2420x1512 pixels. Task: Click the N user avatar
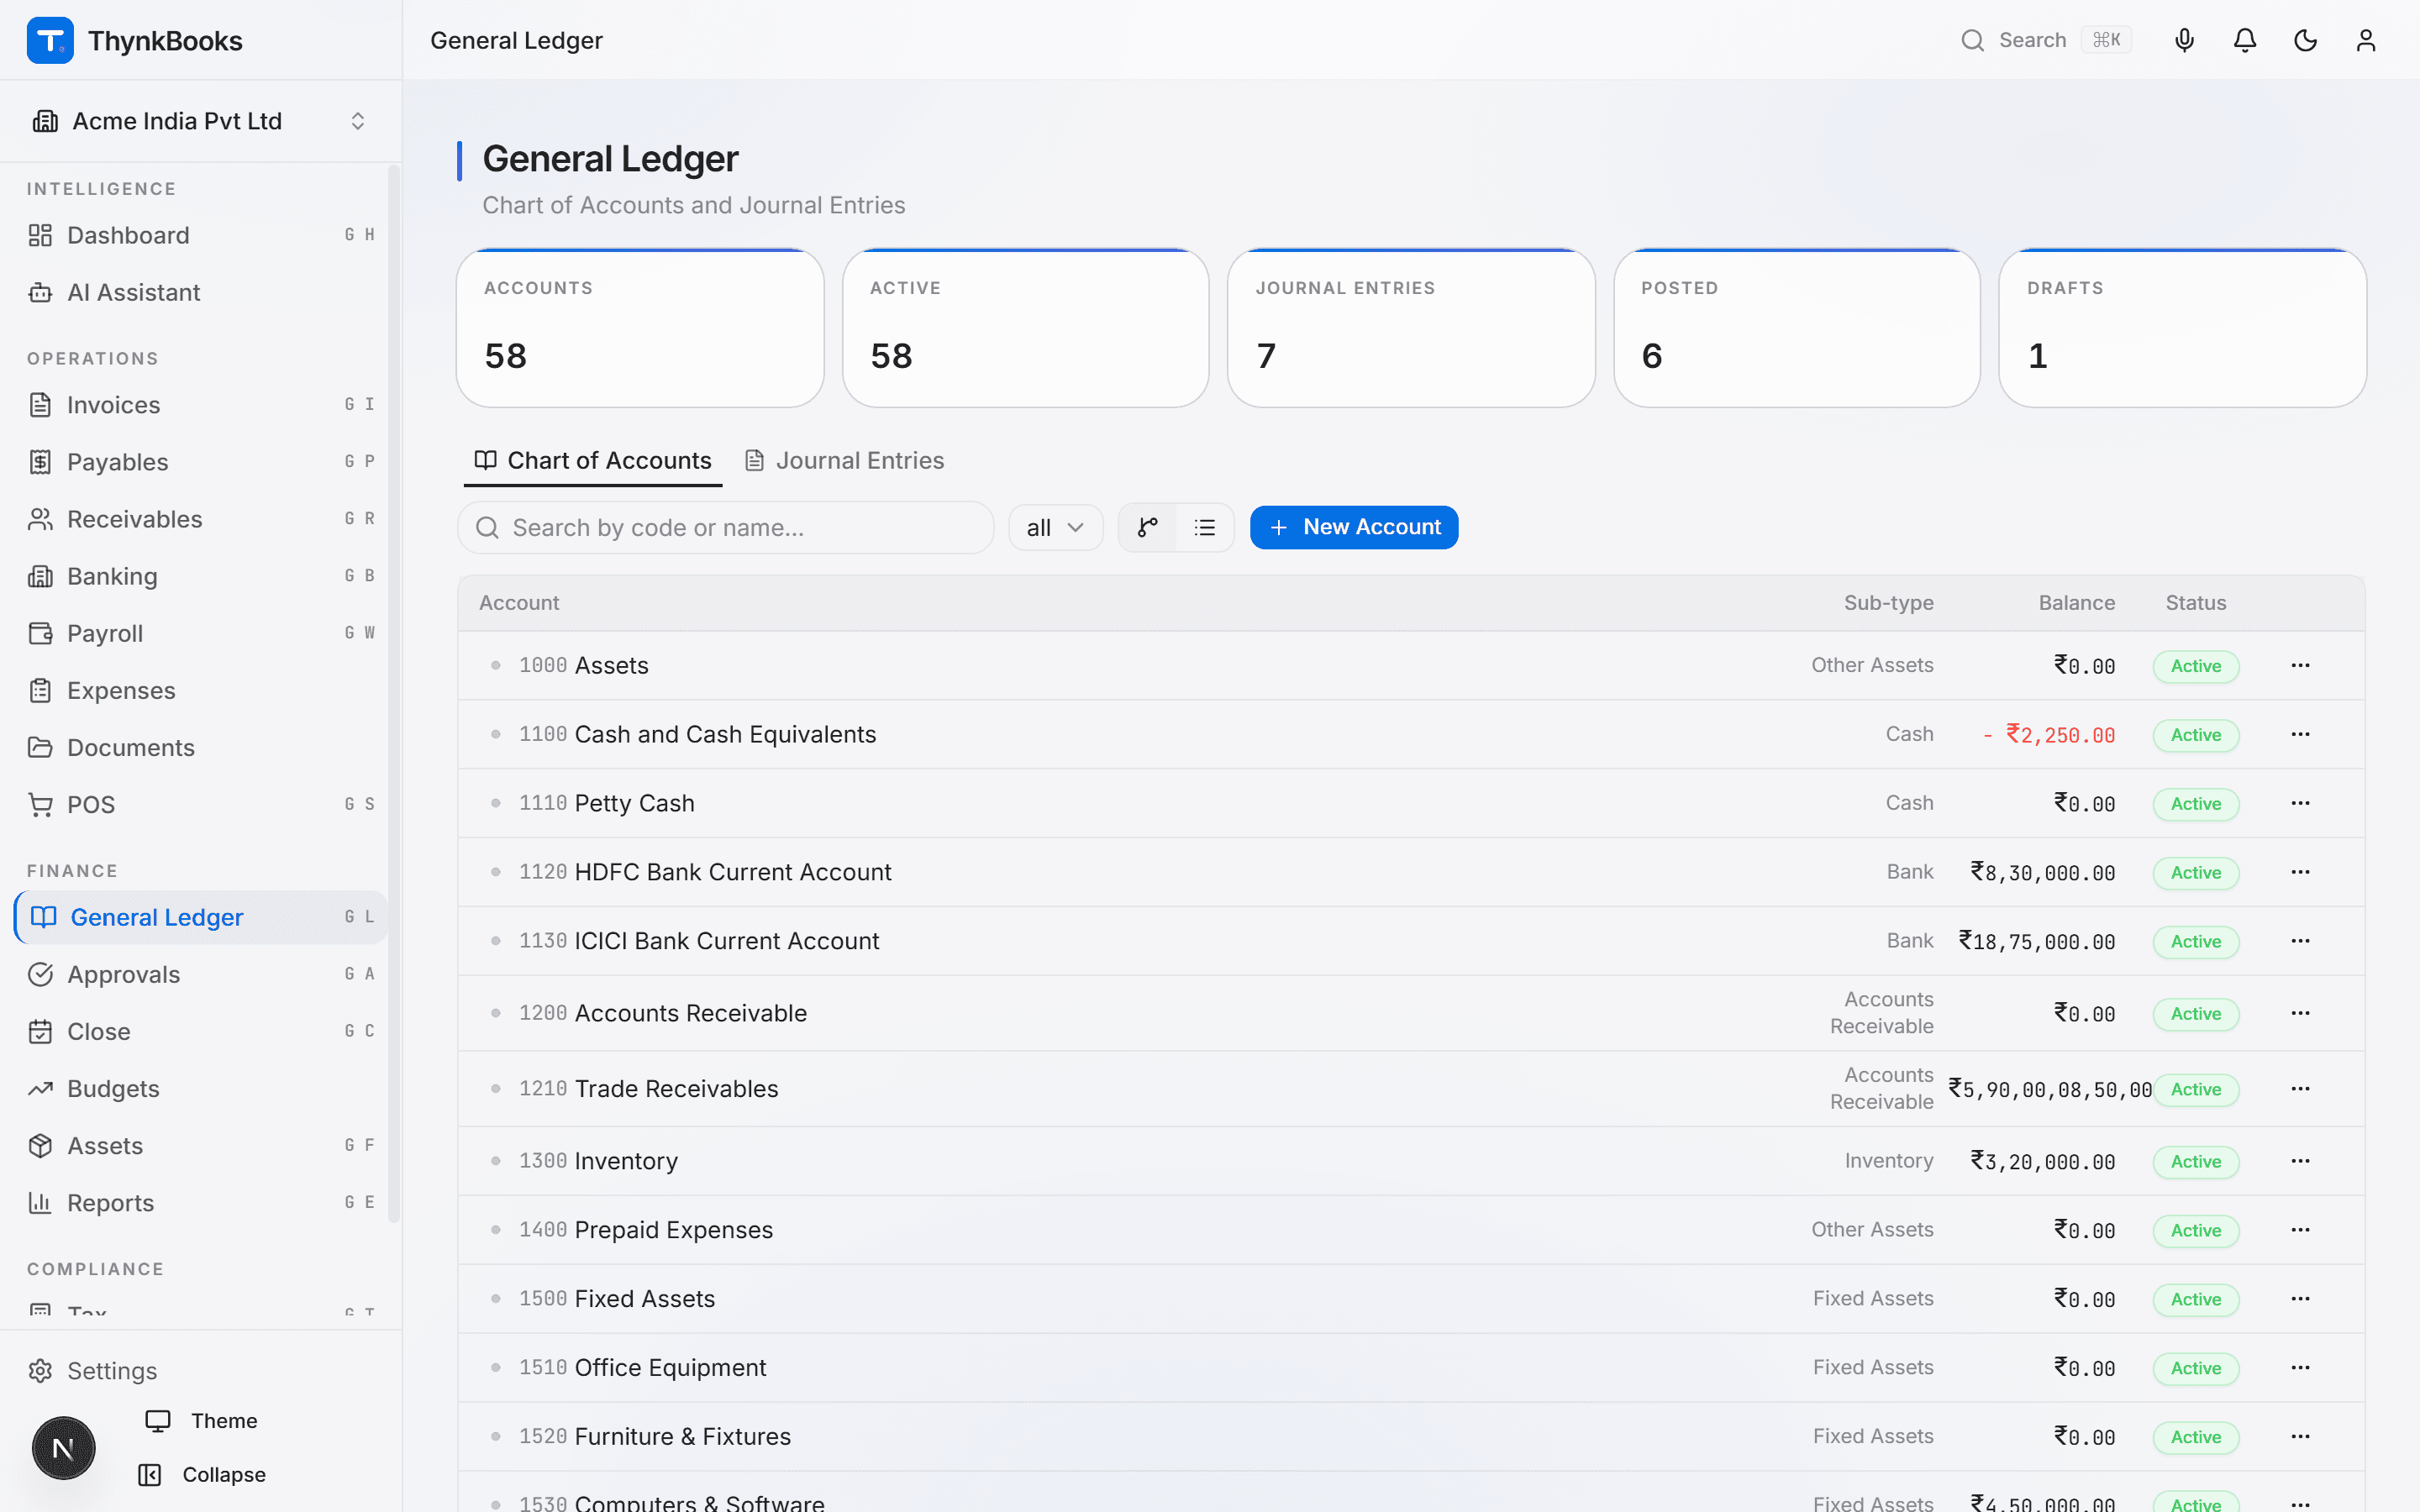[63, 1448]
